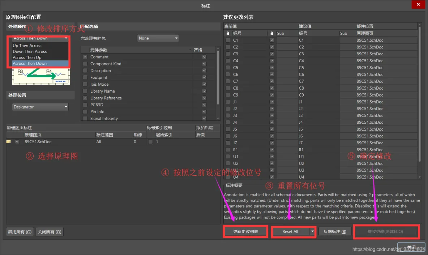Toggle strict checkbox for Footprint row
The width and height of the screenshot is (428, 255).
click(x=205, y=77)
